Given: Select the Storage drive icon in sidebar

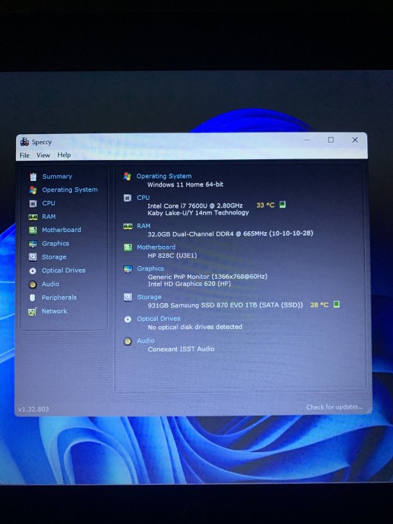Looking at the screenshot, I should (x=33, y=256).
